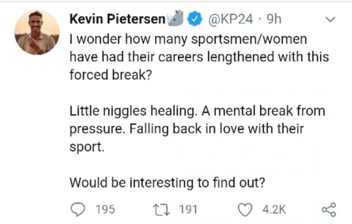This screenshot has height=224, width=352.
Task: Click 'Would be interesting to find out?' line
Action: click(167, 182)
